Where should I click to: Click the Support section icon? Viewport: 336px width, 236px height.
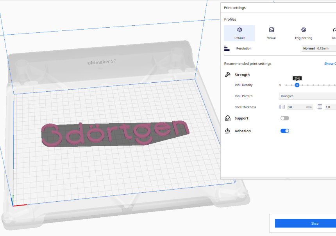[227, 118]
